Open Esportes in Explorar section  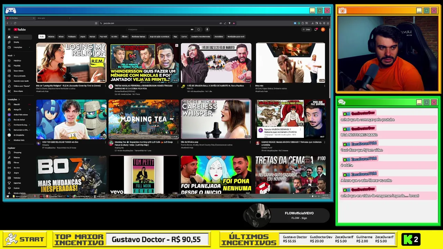coord(19,183)
